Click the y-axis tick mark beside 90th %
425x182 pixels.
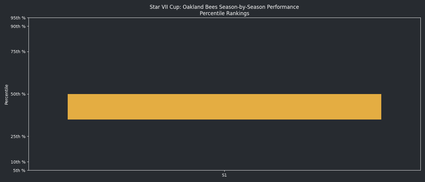28,26
